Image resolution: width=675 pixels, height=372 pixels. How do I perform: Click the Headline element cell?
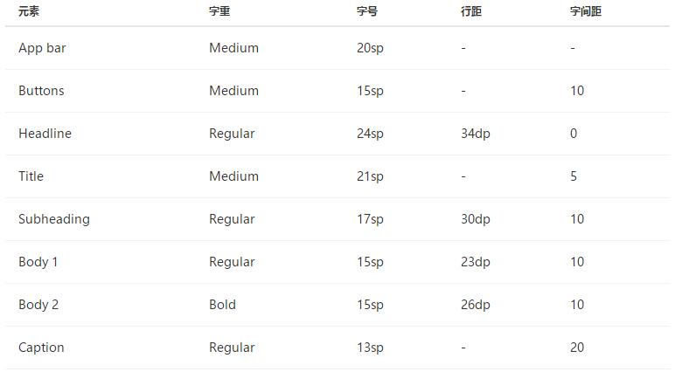[x=45, y=134]
